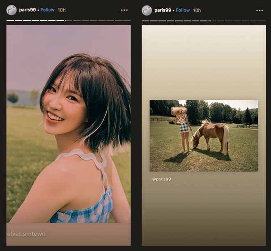Jump to first progress segment of right story

(145, 20)
